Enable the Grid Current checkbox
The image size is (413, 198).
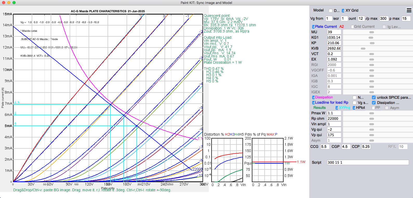352,27
